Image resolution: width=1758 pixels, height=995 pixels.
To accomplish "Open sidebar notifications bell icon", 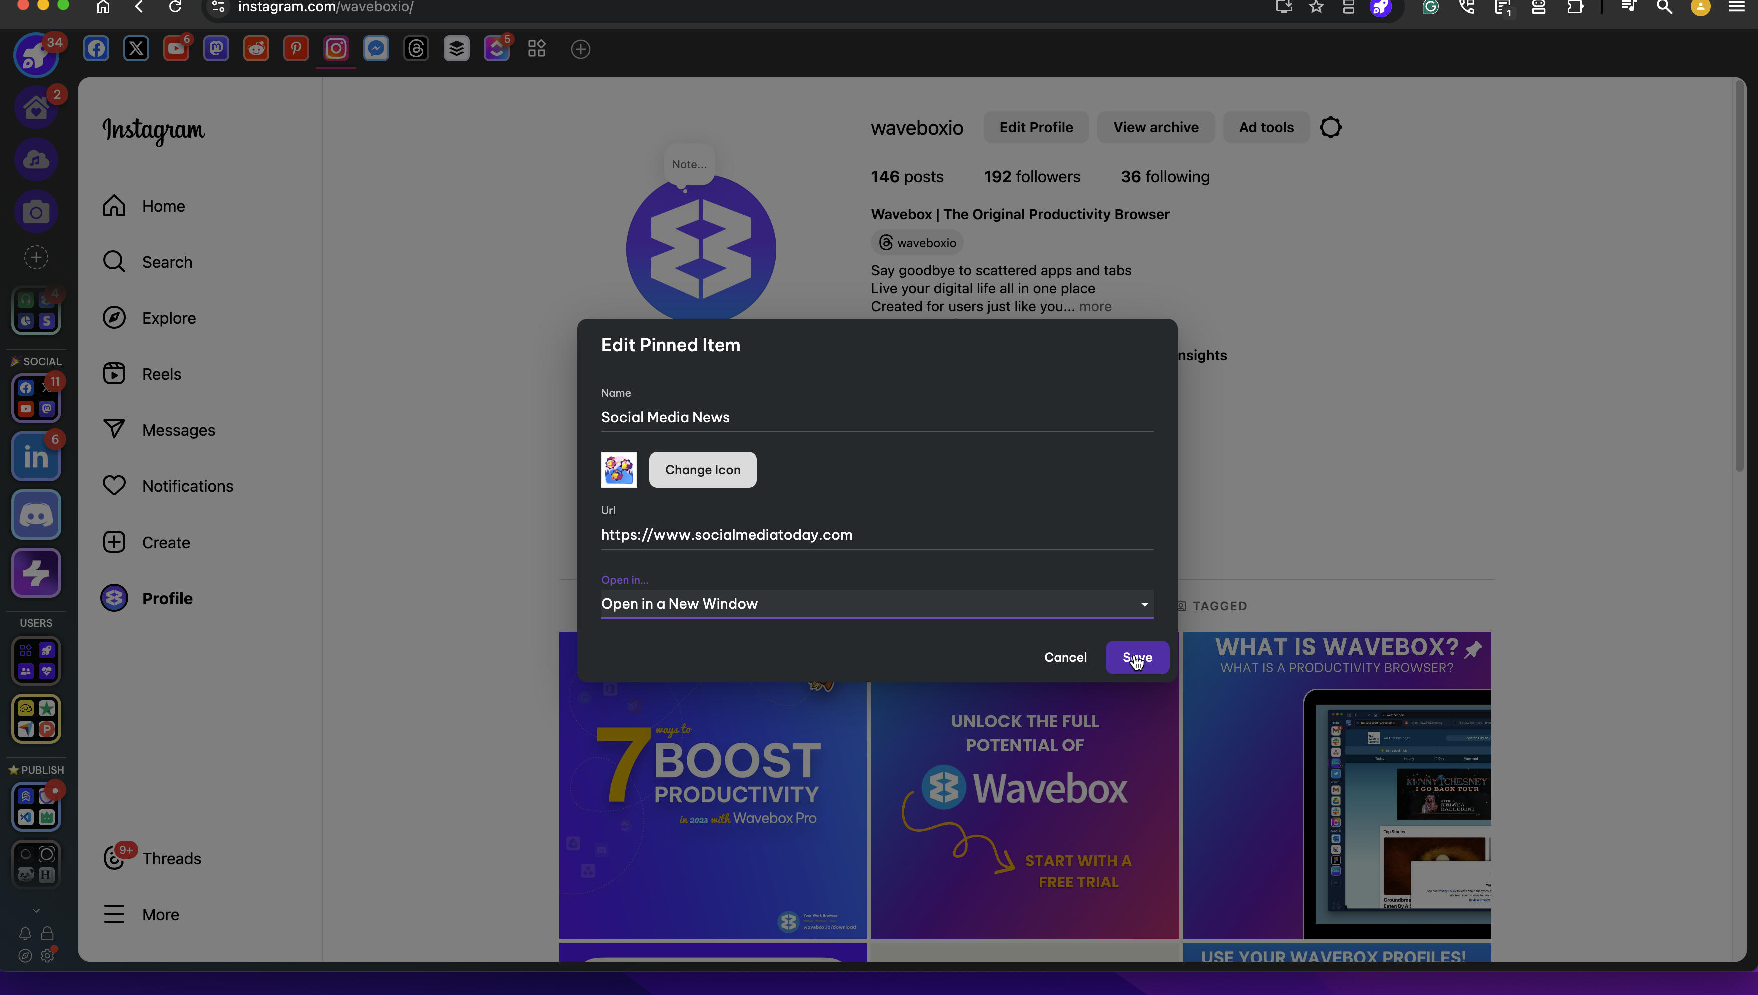I will 25,933.
